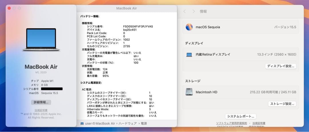Click the 充電中 row
The width and height of the screenshot is (309, 132).
(114, 59)
